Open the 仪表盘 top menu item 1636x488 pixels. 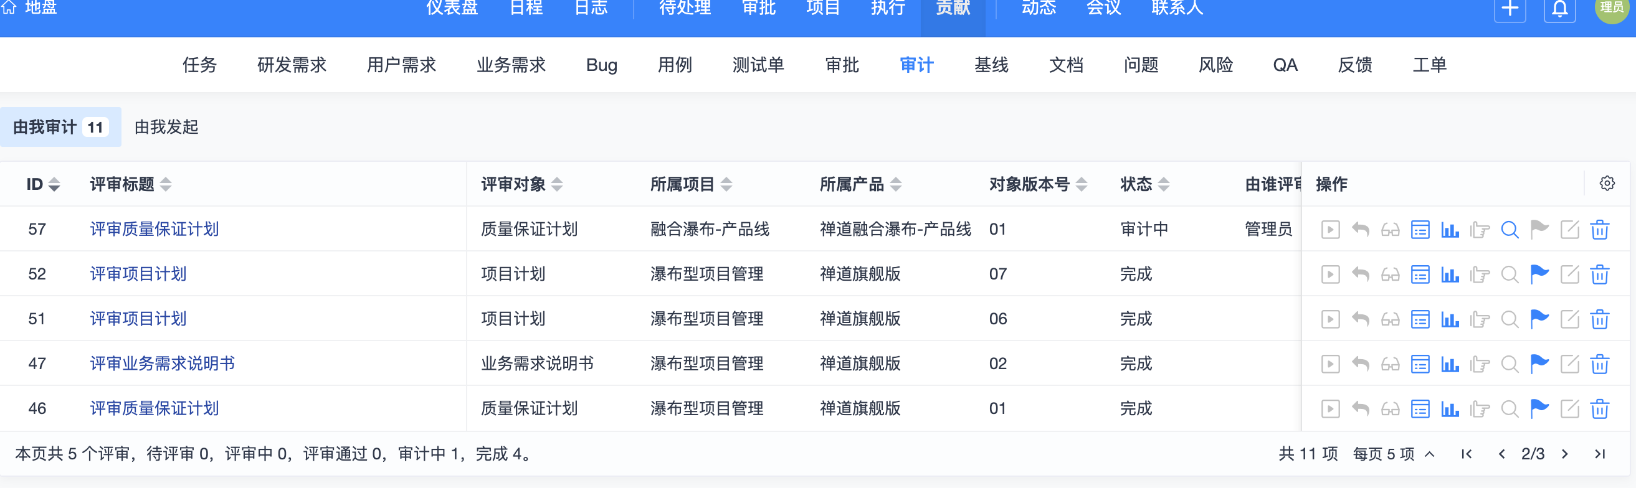click(452, 7)
